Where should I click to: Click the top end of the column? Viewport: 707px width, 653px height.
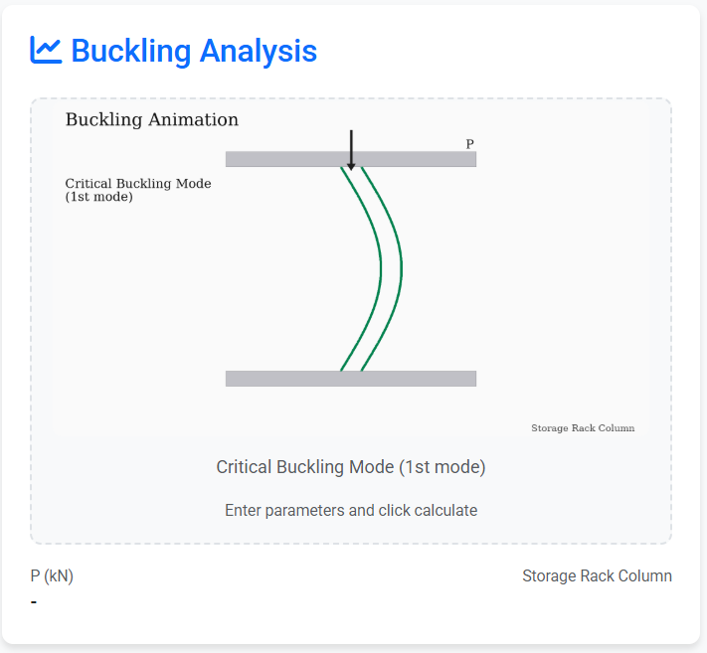pos(351,169)
